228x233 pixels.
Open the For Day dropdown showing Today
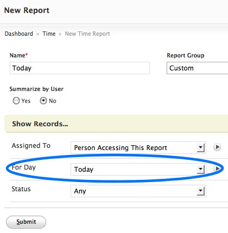coord(138,170)
